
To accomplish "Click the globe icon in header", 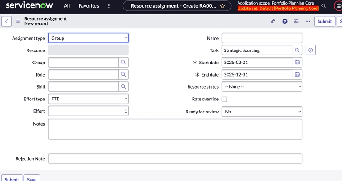I will pyautogui.click(x=339, y=6).
